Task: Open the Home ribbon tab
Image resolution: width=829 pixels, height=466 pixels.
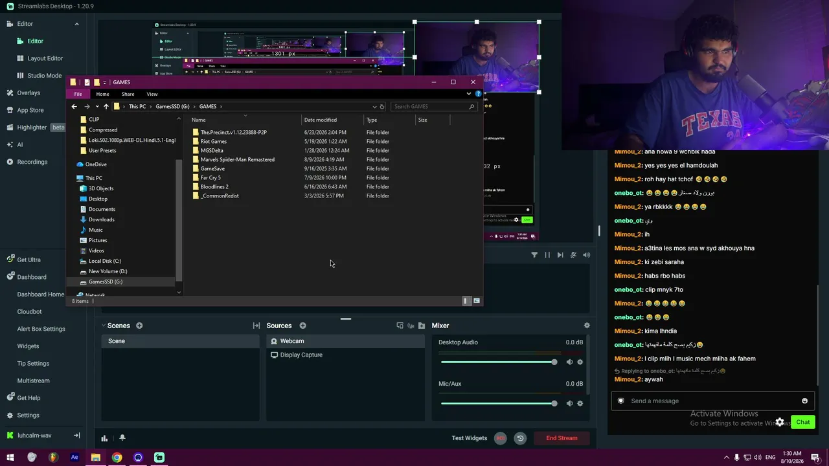Action: [102, 94]
